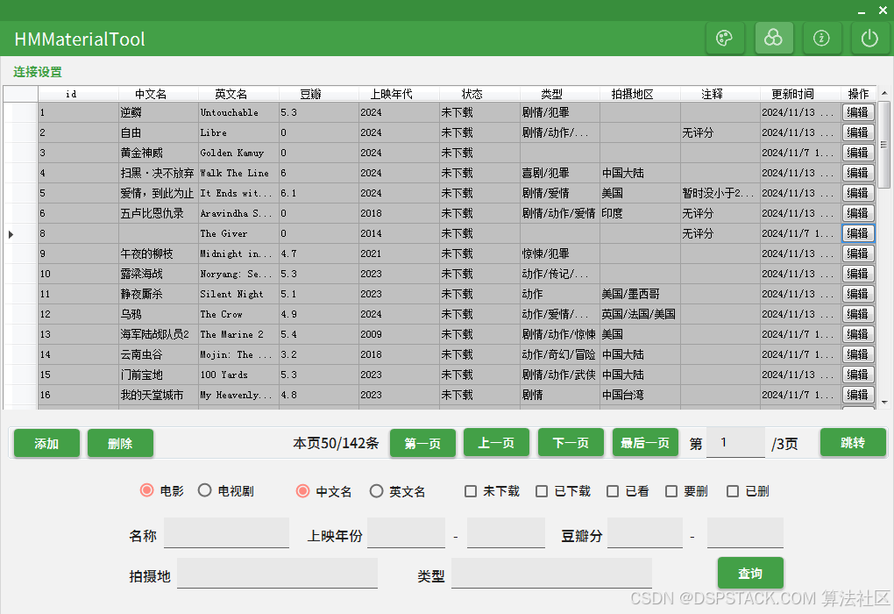Click 编辑 for row 逆鳞

[x=858, y=112]
